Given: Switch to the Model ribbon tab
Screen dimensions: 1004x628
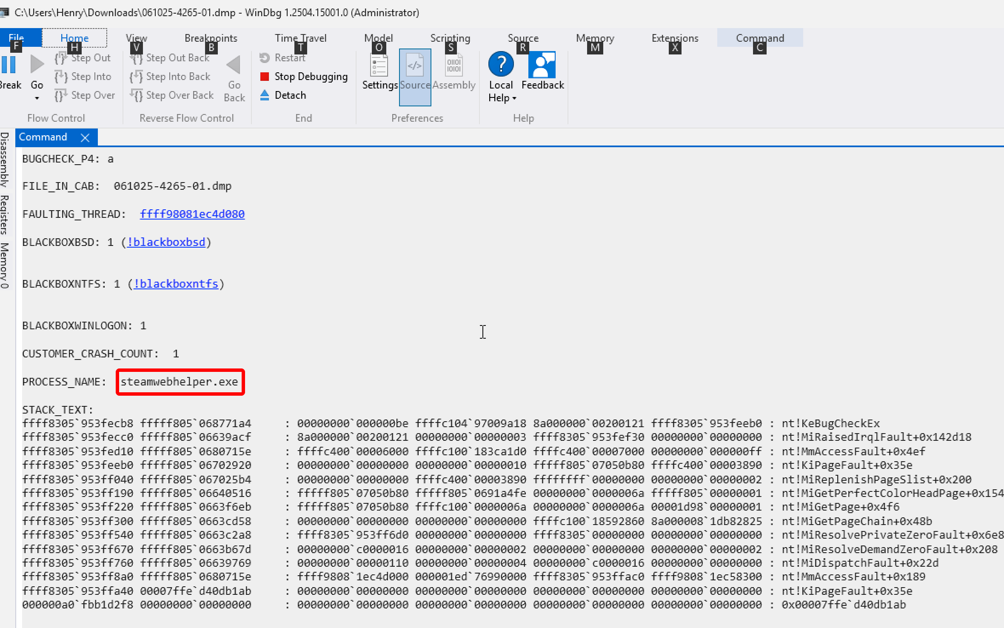Looking at the screenshot, I should point(379,38).
